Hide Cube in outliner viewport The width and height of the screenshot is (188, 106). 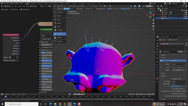184,14
